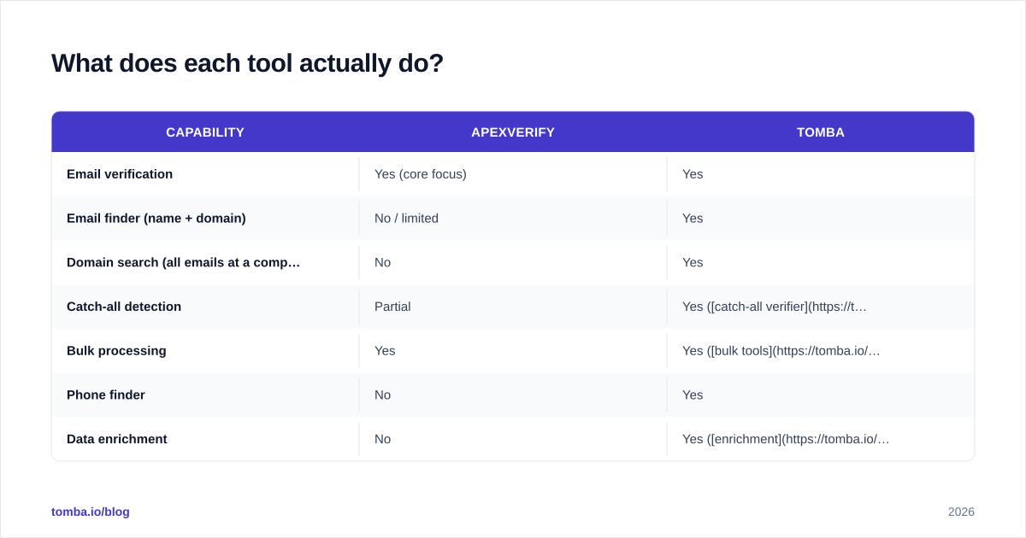Image resolution: width=1026 pixels, height=538 pixels.
Task: Click Tomba's "Yes" in Phone finder row
Action: 693,395
